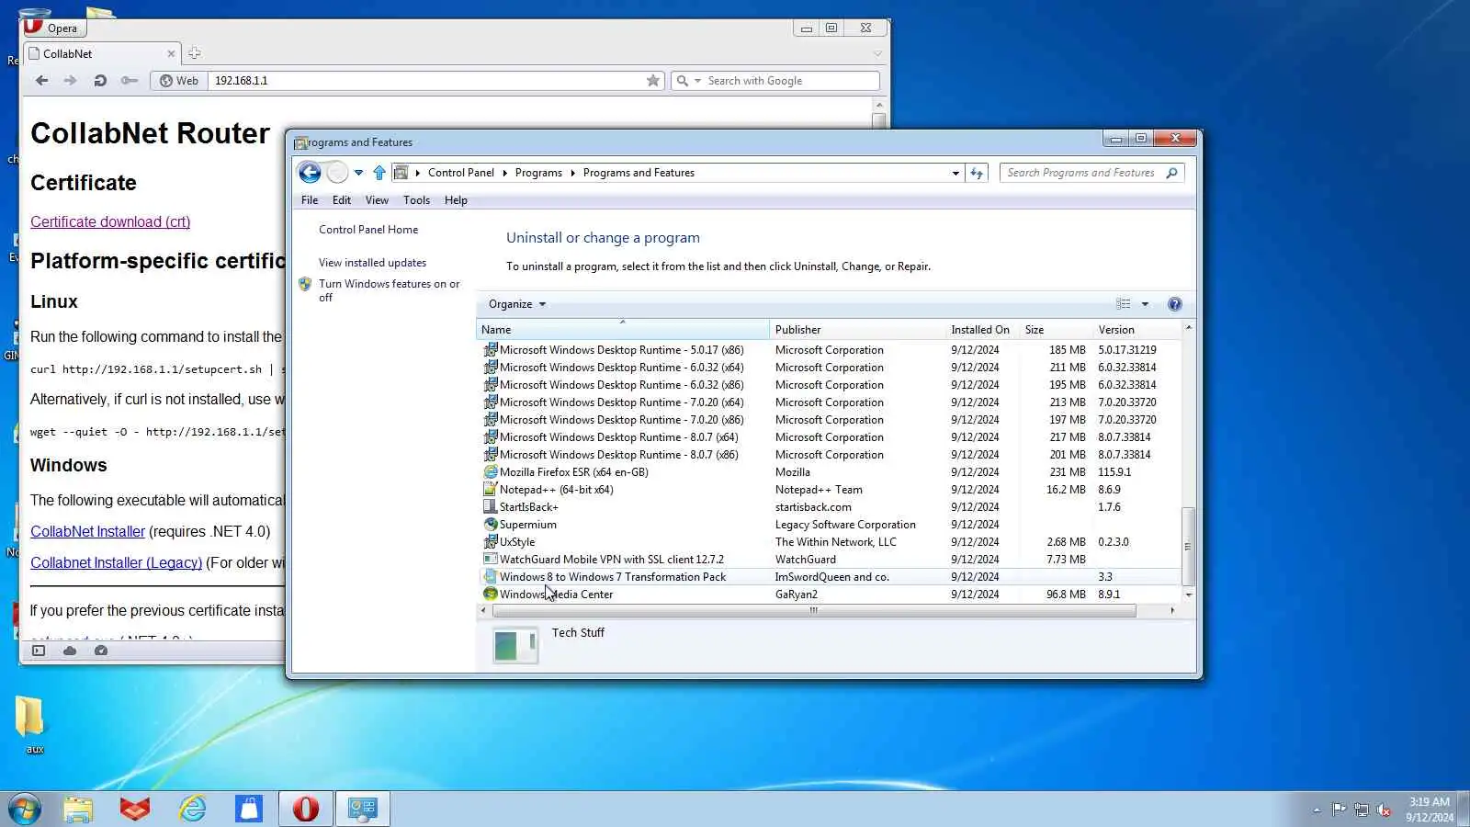Click the Up folder arrow icon

point(379,173)
